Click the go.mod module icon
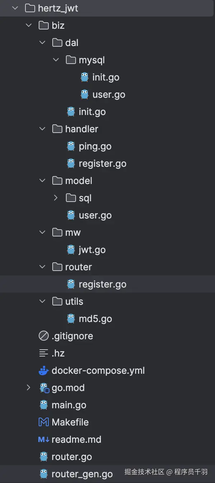This screenshot has width=215, height=483. point(44,388)
